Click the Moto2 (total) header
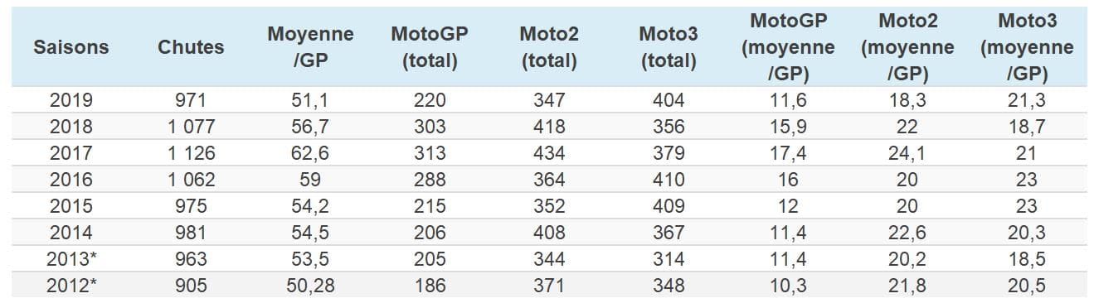1094x303 pixels. tap(549, 47)
